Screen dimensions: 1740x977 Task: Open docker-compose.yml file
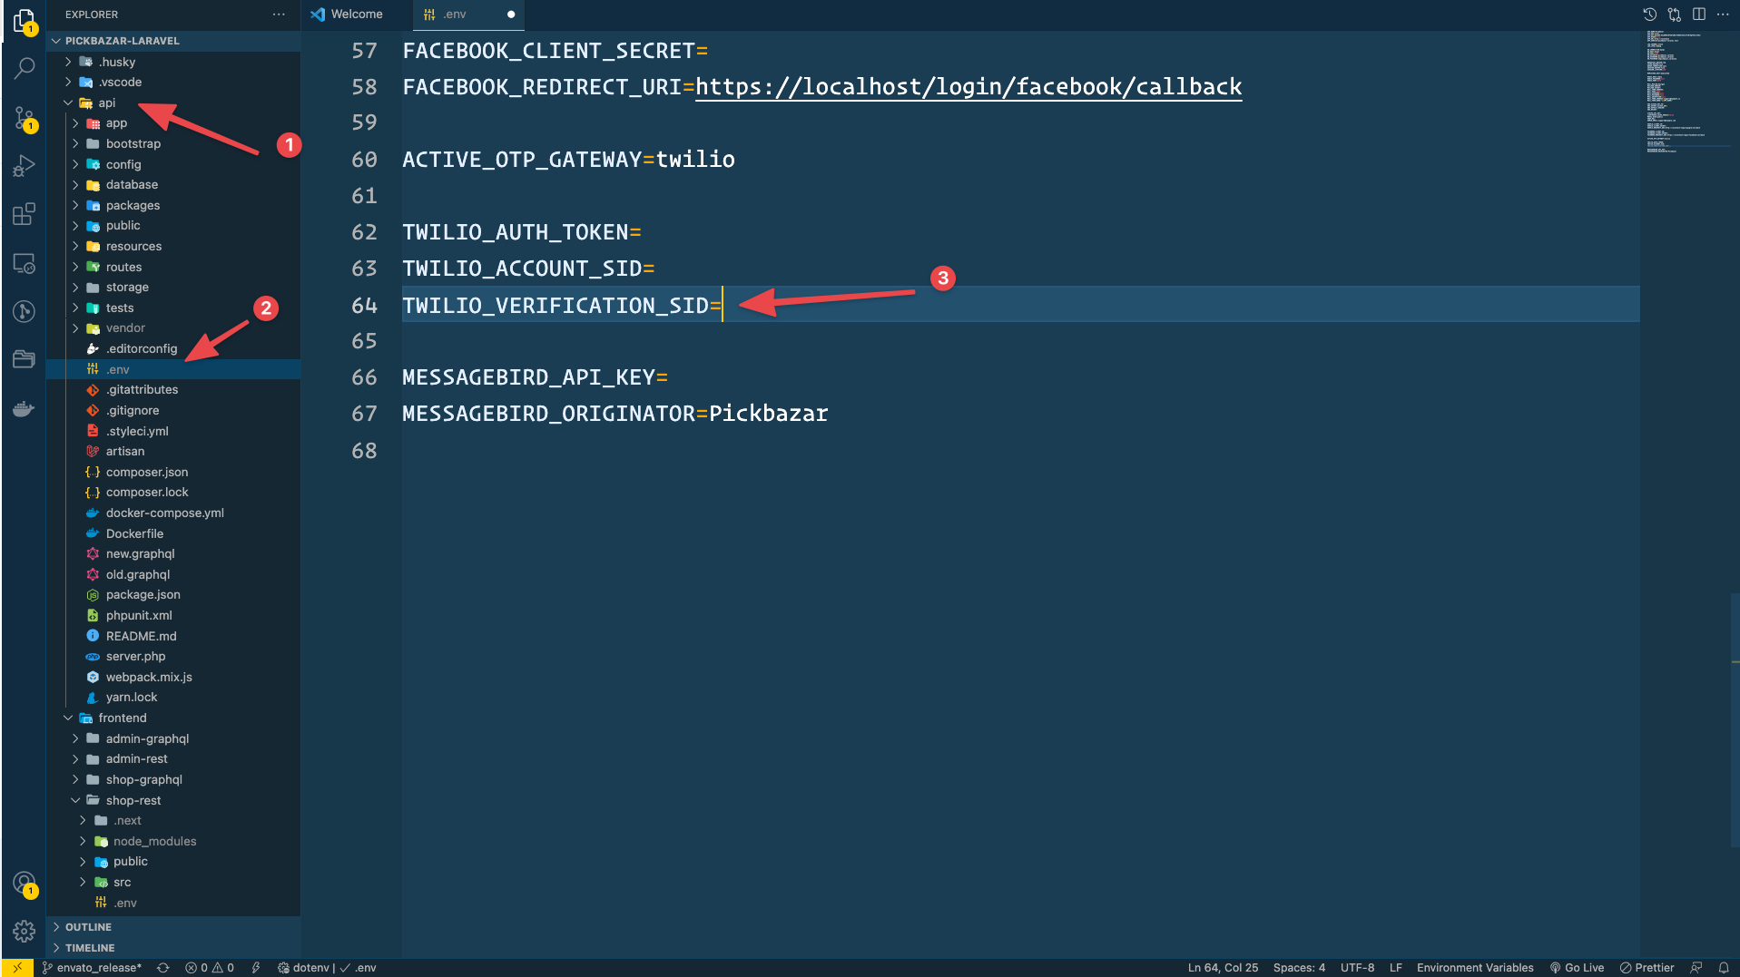(173, 513)
